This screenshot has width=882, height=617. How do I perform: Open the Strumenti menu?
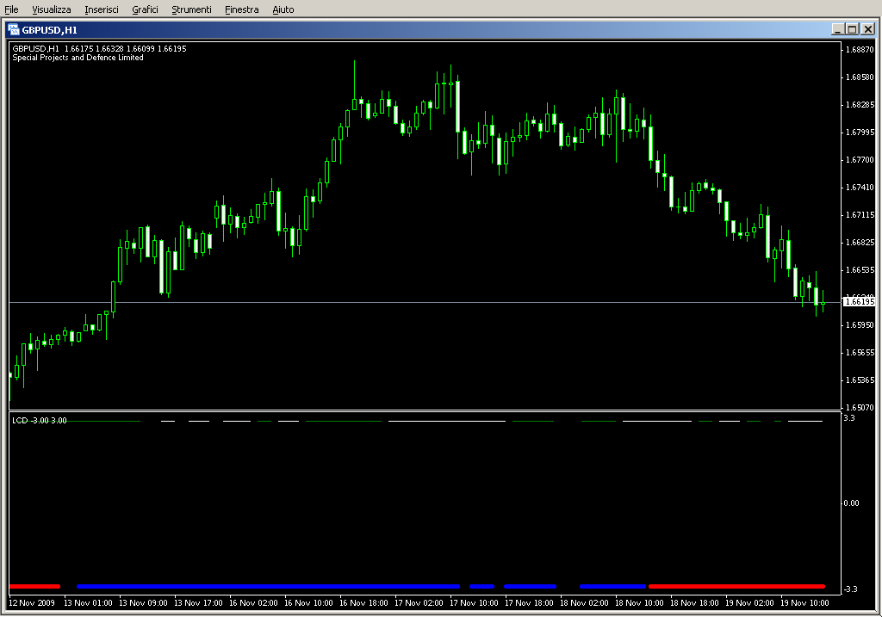(x=191, y=9)
